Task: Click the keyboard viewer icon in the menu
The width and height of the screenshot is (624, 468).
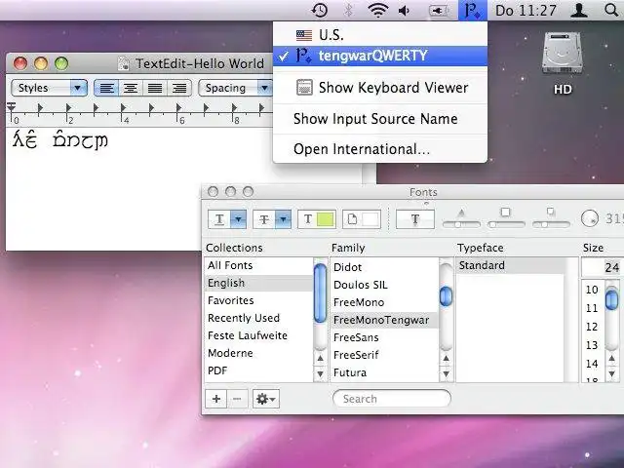Action: click(x=304, y=88)
